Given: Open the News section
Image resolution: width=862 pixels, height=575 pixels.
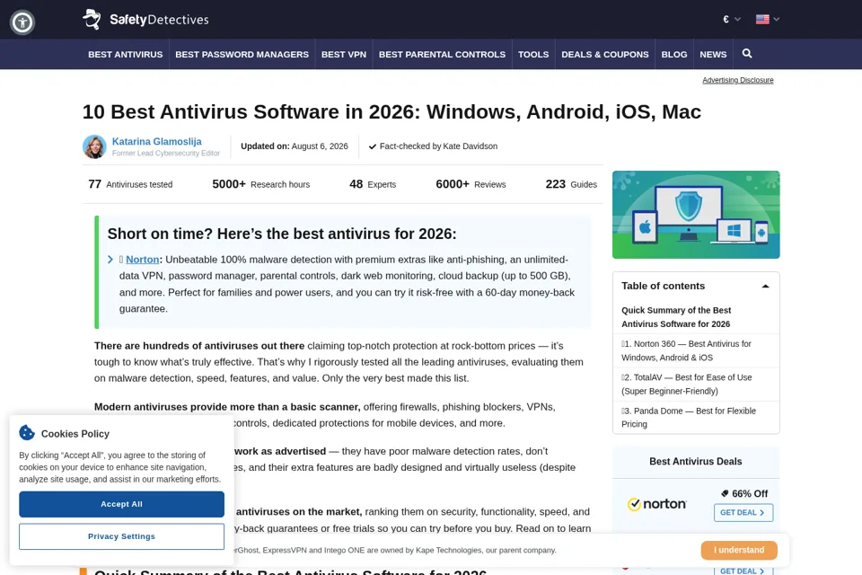Looking at the screenshot, I should click(x=713, y=55).
